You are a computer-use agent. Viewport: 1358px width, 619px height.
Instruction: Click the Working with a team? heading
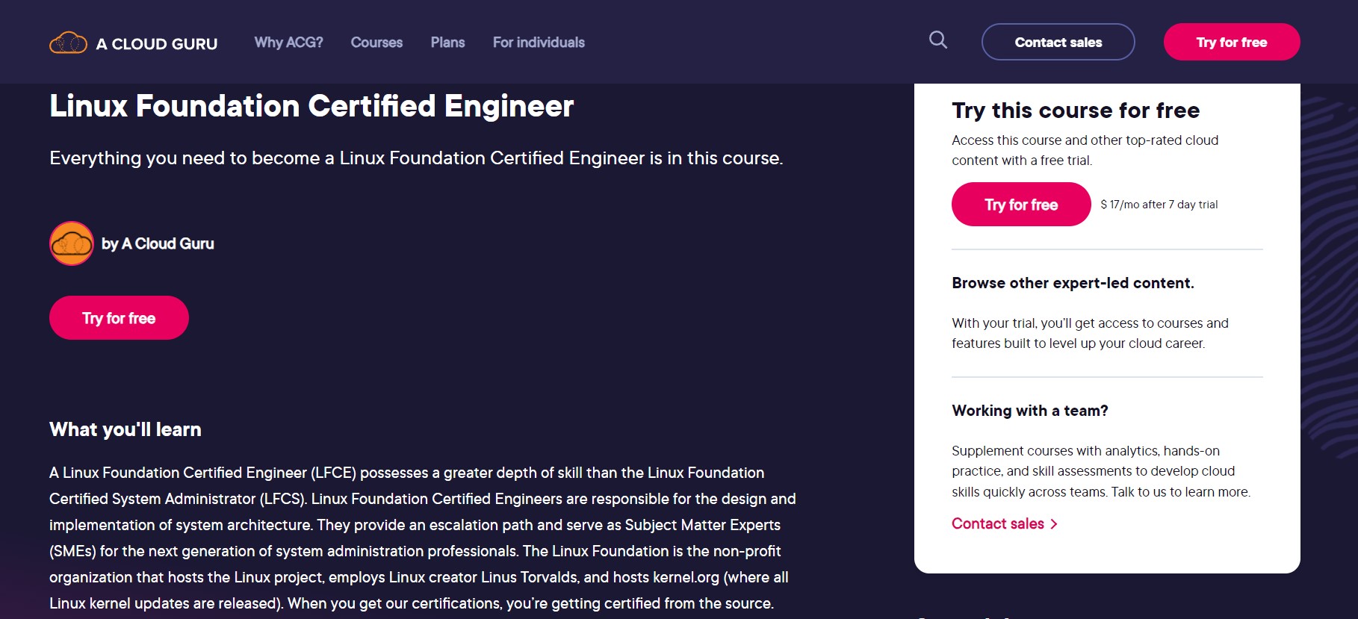1029,411
